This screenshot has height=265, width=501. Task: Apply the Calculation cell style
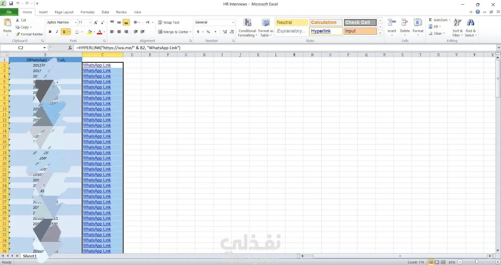(x=326, y=22)
